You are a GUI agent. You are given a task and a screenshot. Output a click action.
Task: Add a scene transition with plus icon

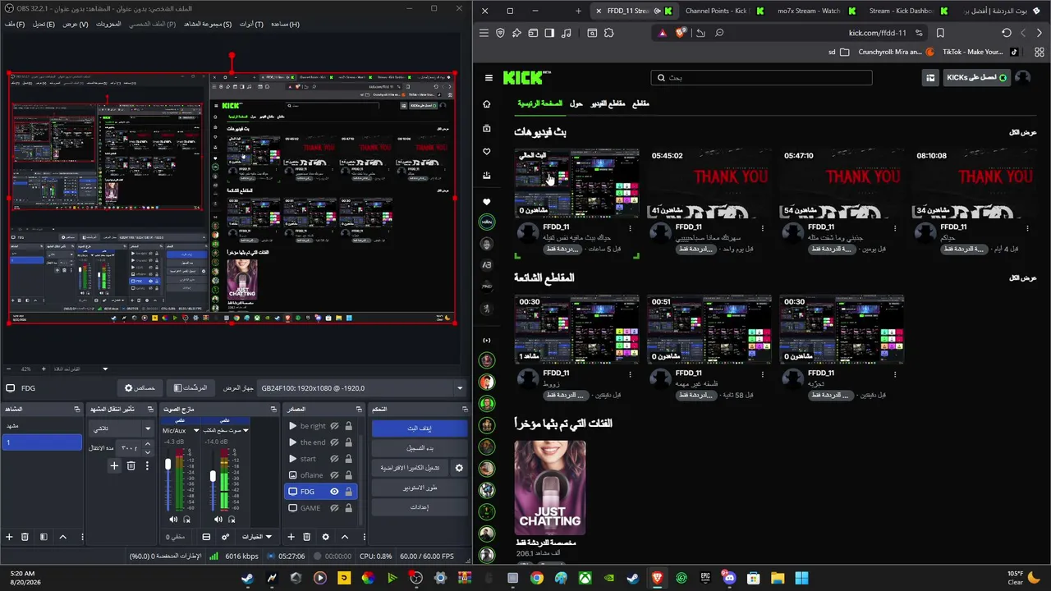click(x=114, y=465)
